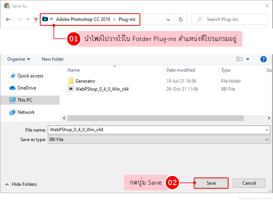Expand the File name history dropdown

tap(267, 130)
